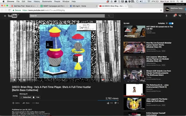Open the player settings gear icon
Viewport: 186px width, 116px height.
pyautogui.click(x=103, y=80)
